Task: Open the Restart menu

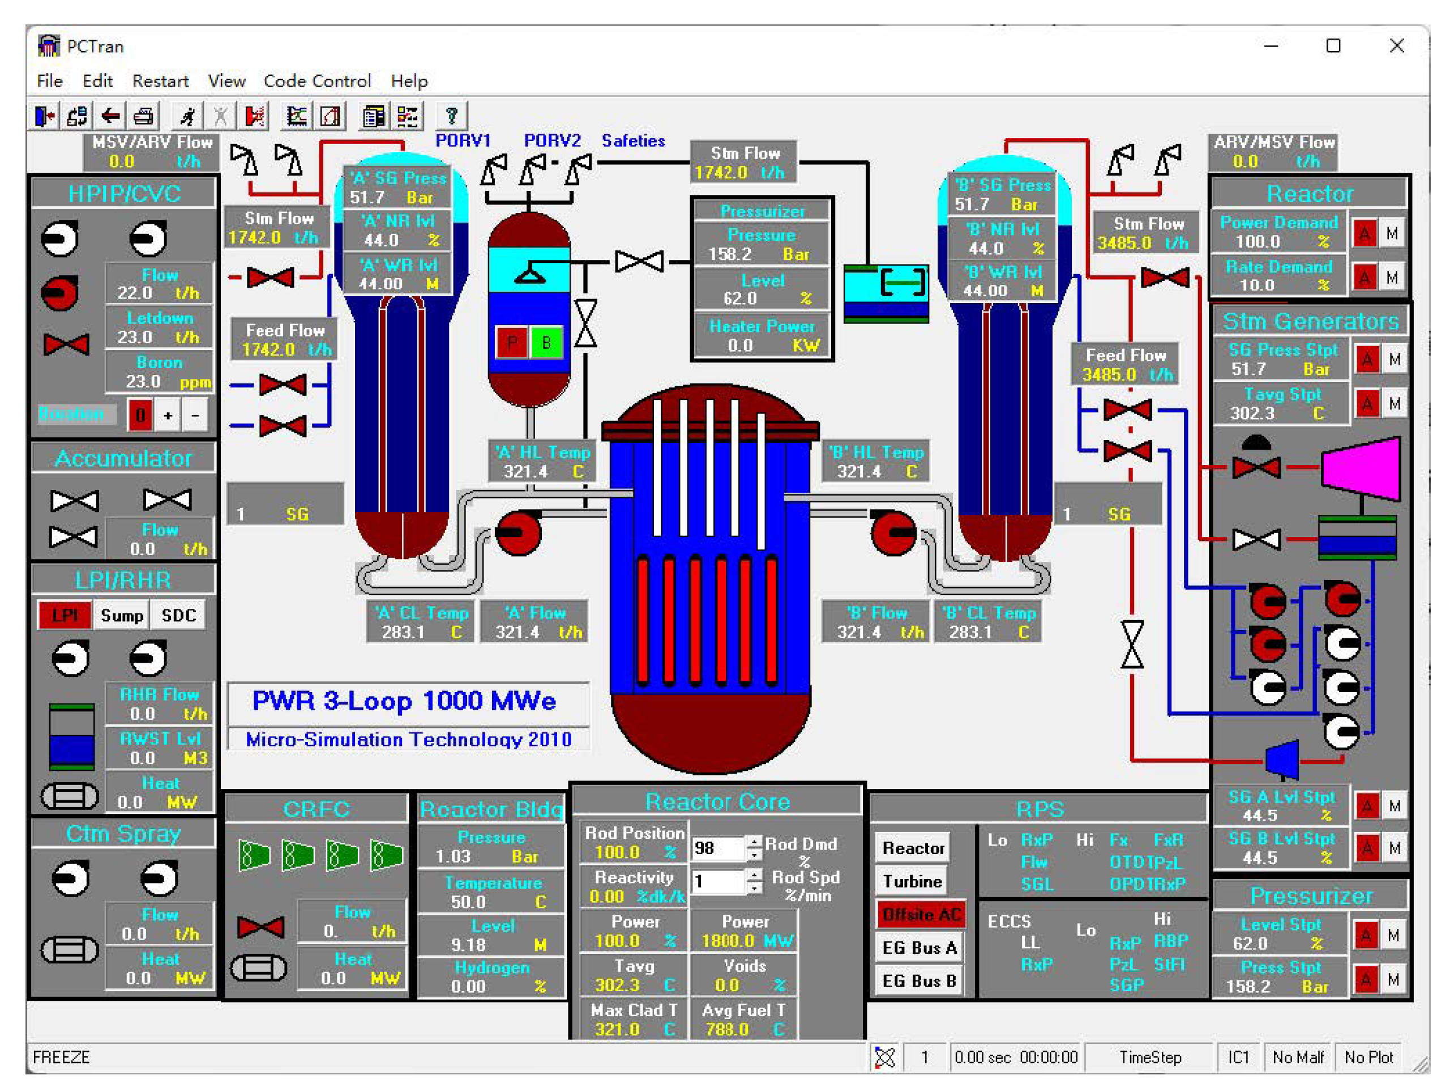Action: pos(160,81)
